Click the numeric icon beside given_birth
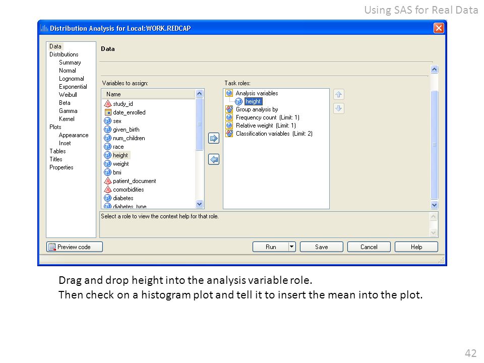The width and height of the screenshot is (484, 363). pyautogui.click(x=107, y=130)
